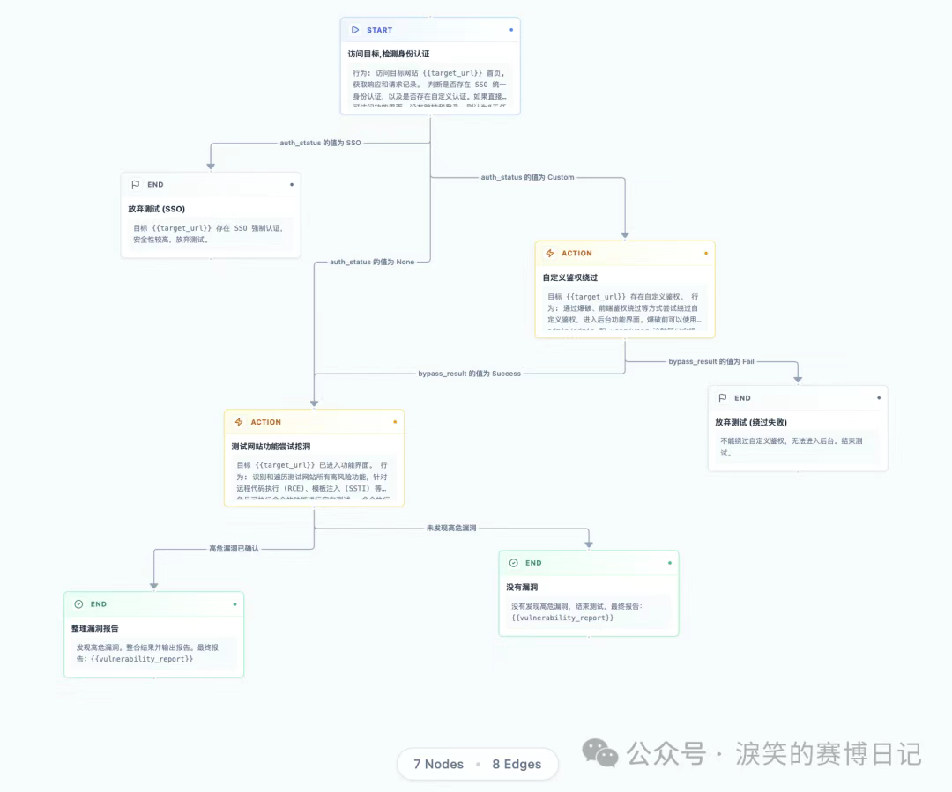This screenshot has height=792, width=952.
Task: Click the lightning icon on 自定义鉴权绕过 node
Action: [550, 254]
